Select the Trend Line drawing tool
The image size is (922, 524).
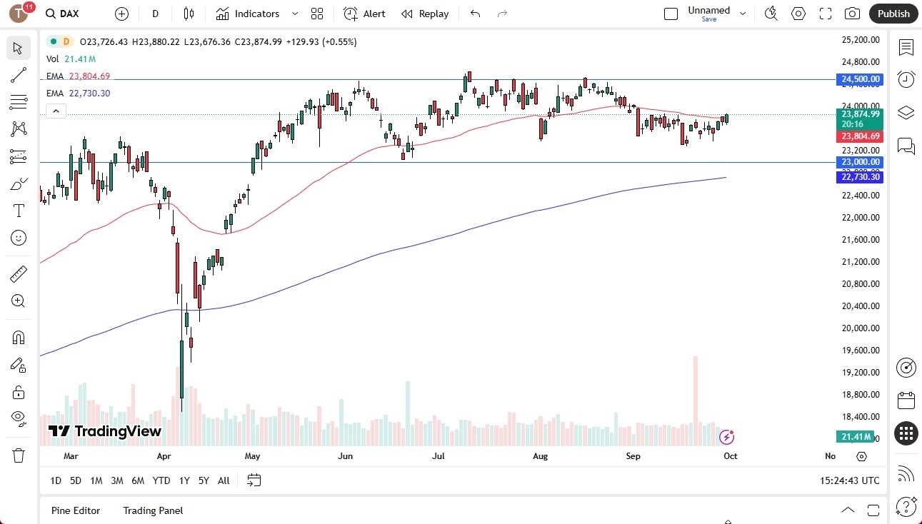point(18,75)
